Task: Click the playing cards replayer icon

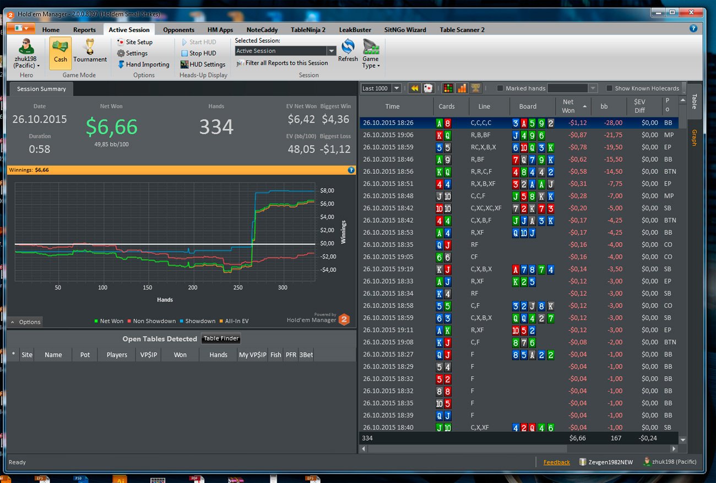Action: 428,88
